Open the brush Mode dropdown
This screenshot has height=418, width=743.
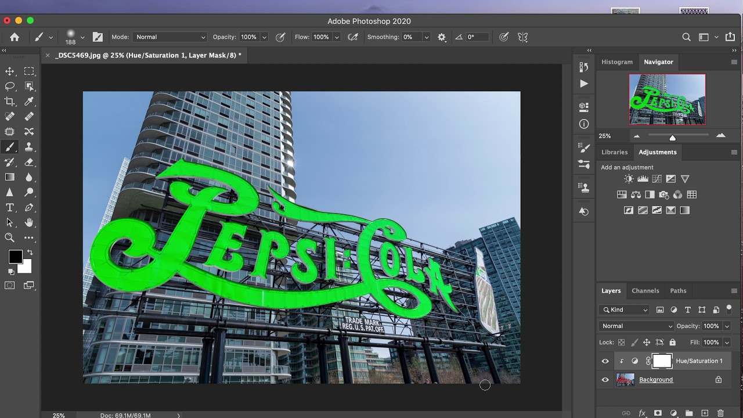[170, 37]
